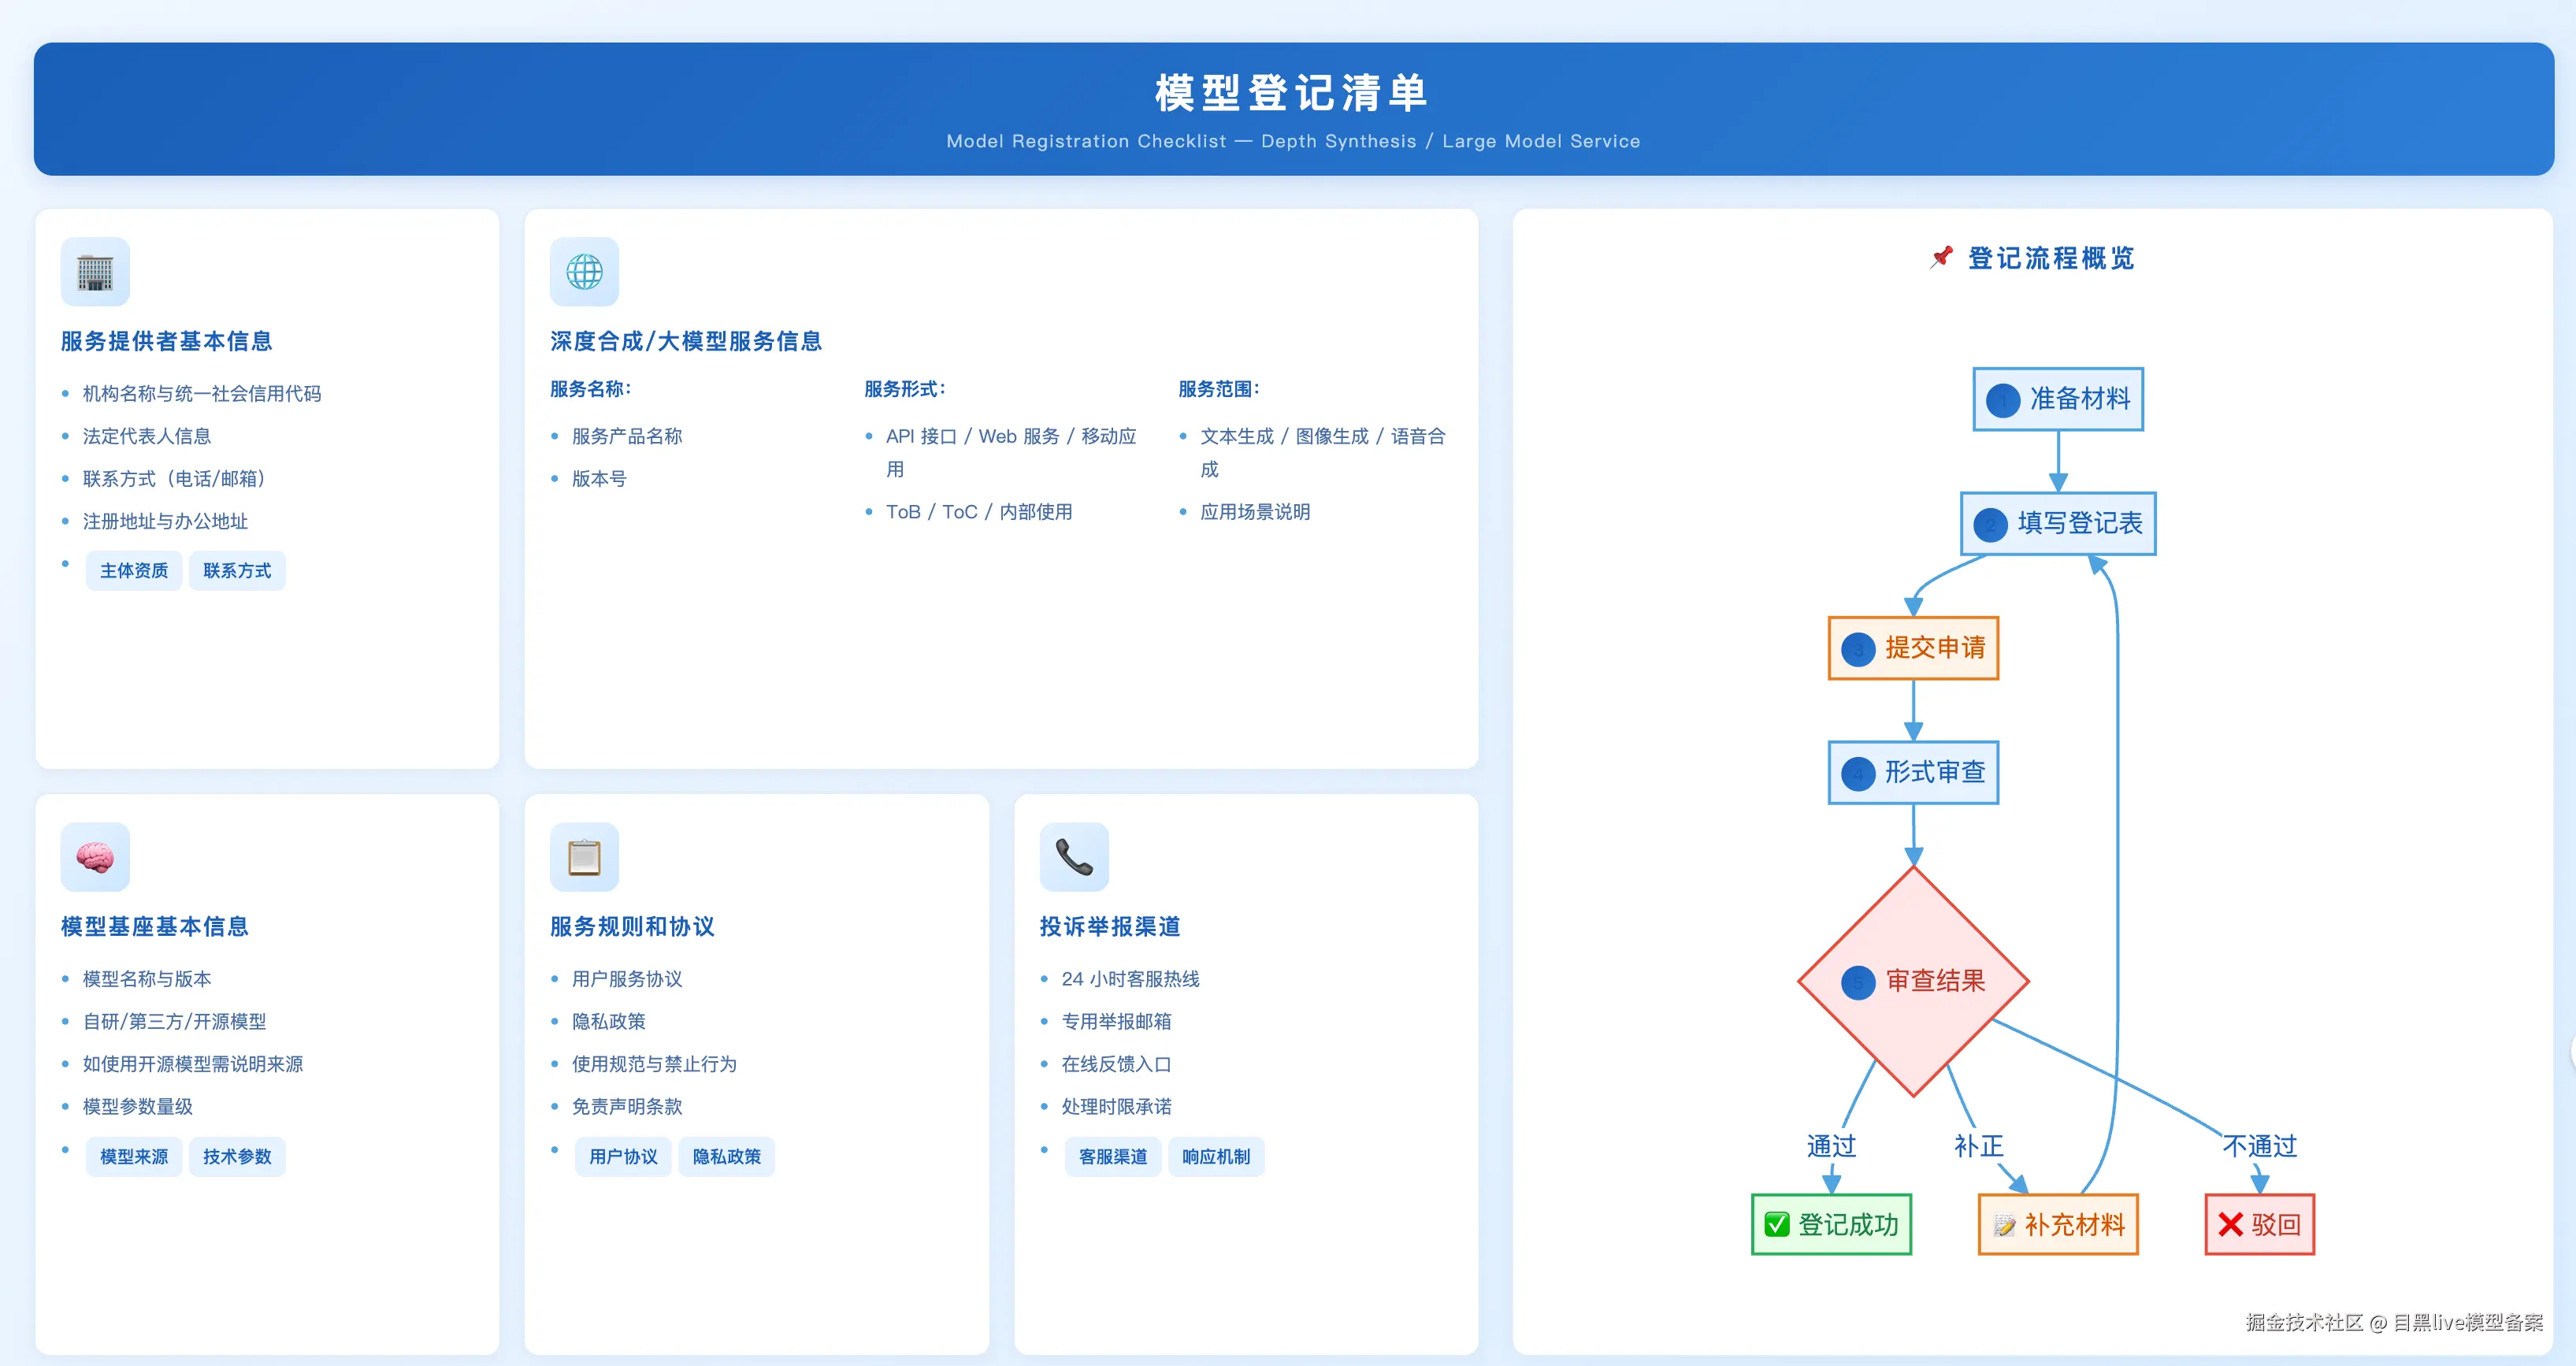Image resolution: width=2576 pixels, height=1366 pixels.
Task: Select the 联系方式 tag
Action: [237, 571]
